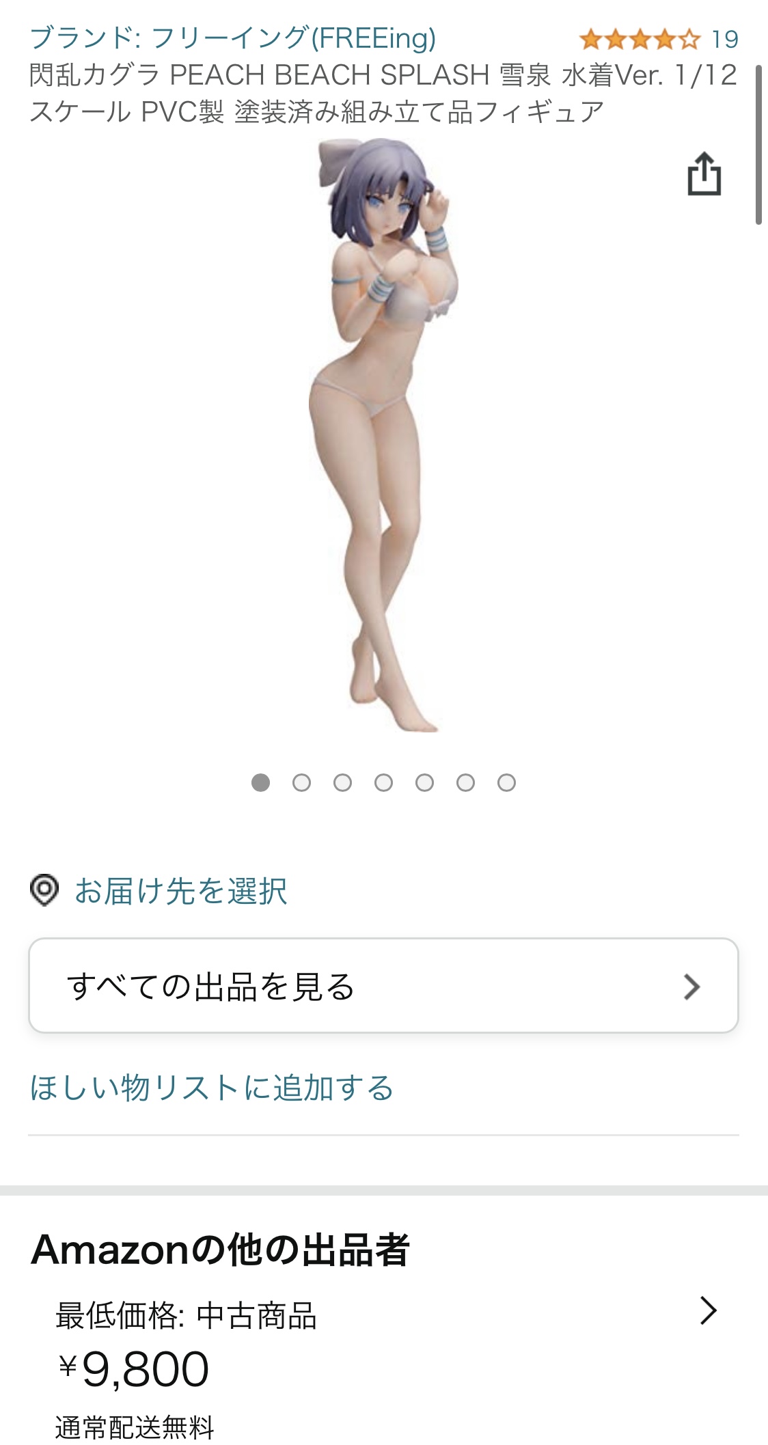
Task: Select the fifth image carousel dot
Action: click(x=424, y=782)
